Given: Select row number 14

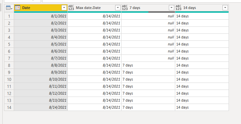Looking at the screenshot, I should coord(9,108).
